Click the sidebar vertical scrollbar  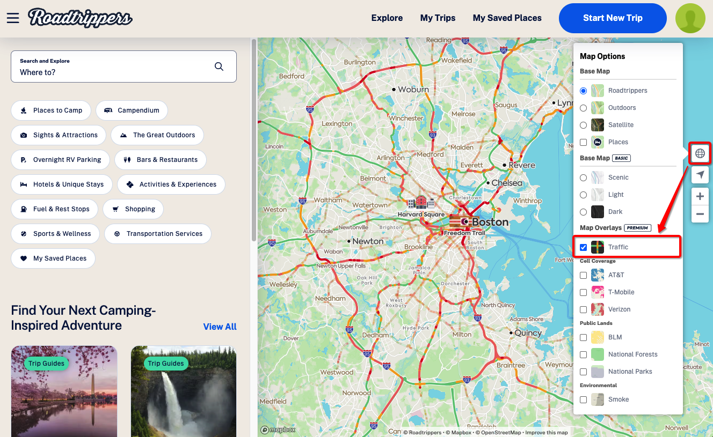coord(253,139)
